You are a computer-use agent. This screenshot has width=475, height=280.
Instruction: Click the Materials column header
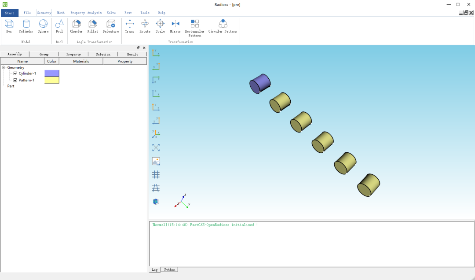click(81, 61)
